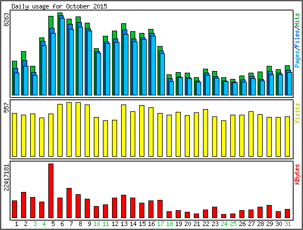Click the 557 scale value of visits chart
This screenshot has height=230, width=303.
pos(6,108)
